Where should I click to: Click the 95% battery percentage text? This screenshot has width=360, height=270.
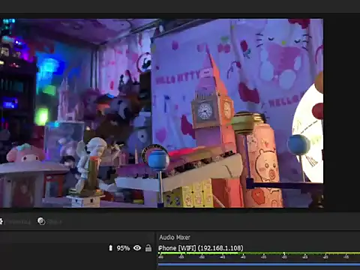(x=123, y=248)
